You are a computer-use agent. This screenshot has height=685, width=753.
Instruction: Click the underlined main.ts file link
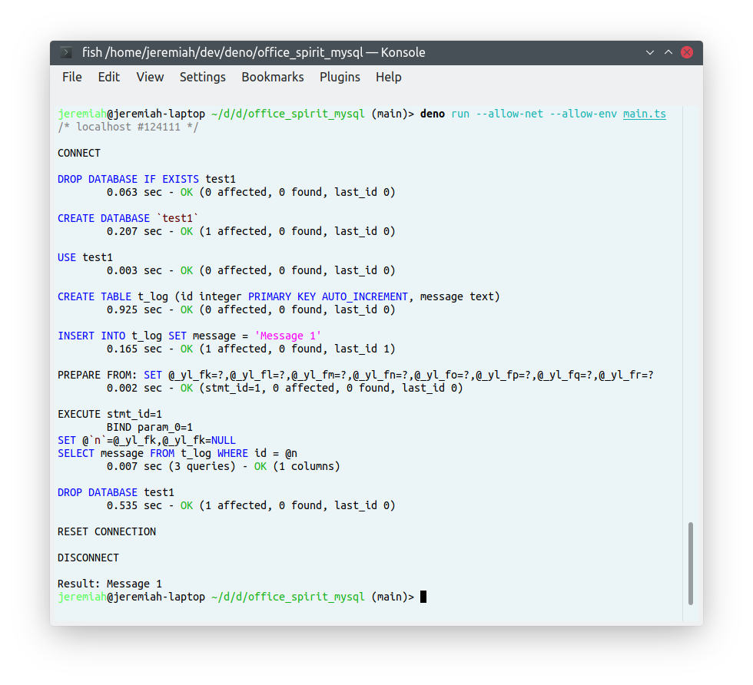(644, 114)
